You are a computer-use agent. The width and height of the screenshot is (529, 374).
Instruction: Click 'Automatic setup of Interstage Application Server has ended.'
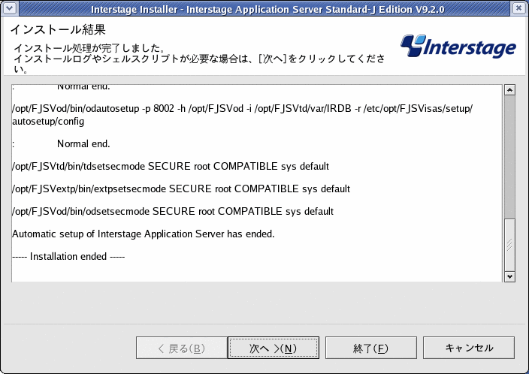pos(144,234)
